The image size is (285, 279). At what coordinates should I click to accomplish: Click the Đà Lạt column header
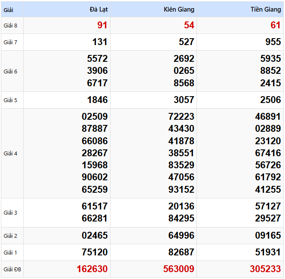coord(98,9)
